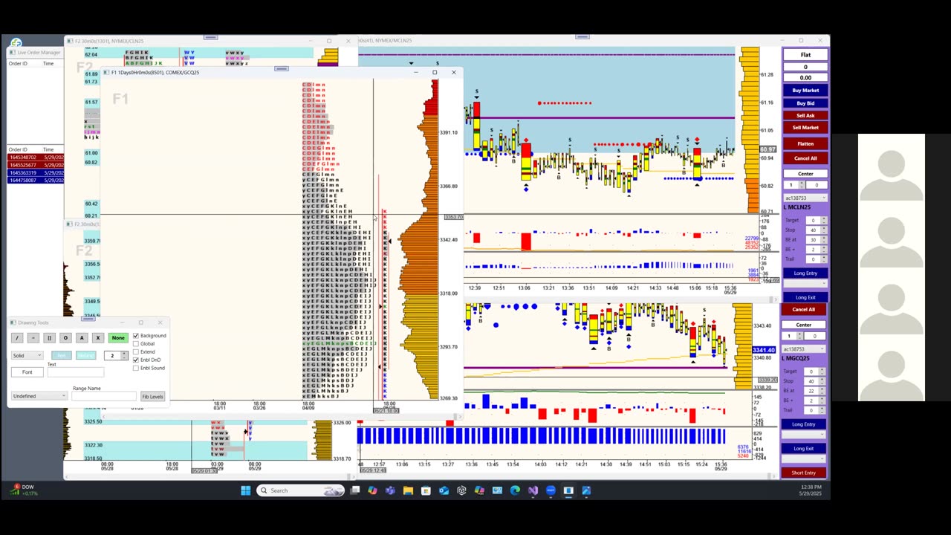Click the Fib Levels button
Image resolution: width=951 pixels, height=535 pixels.
[x=152, y=396]
